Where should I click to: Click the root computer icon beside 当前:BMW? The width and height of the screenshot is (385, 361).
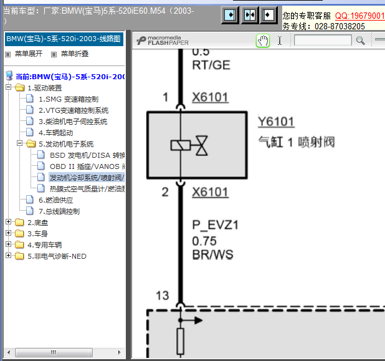pyautogui.click(x=9, y=75)
